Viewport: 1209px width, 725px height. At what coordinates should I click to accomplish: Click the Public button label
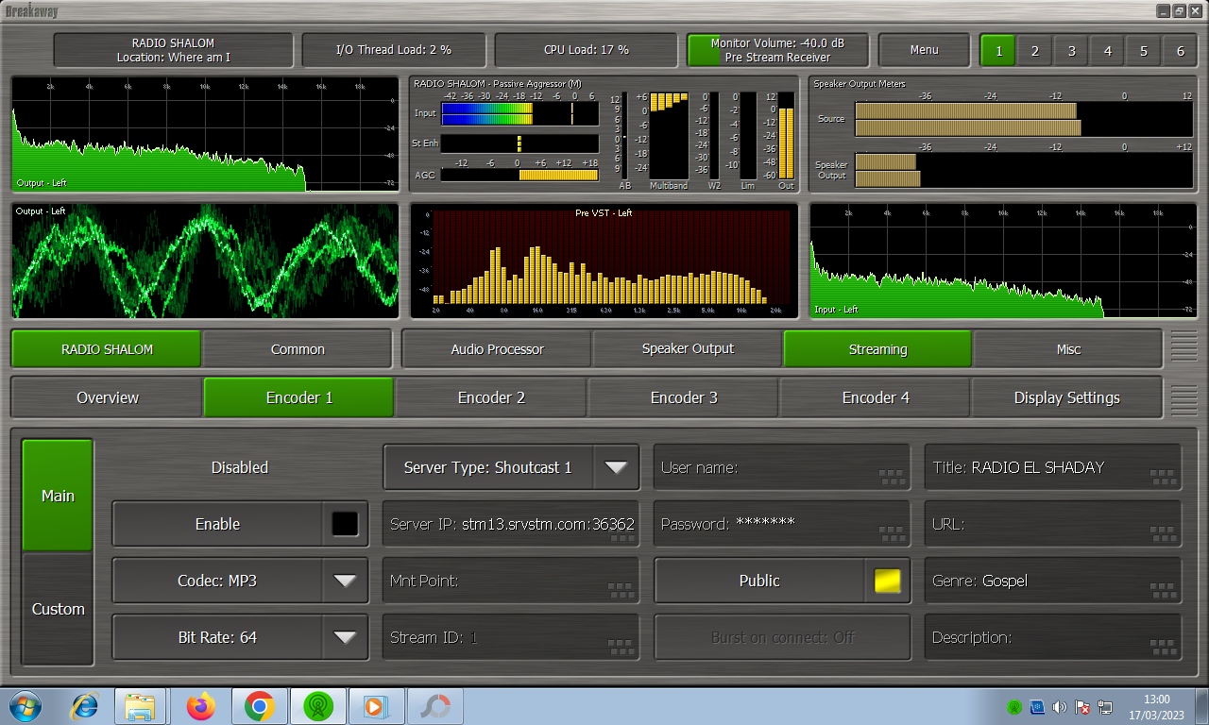coord(759,581)
